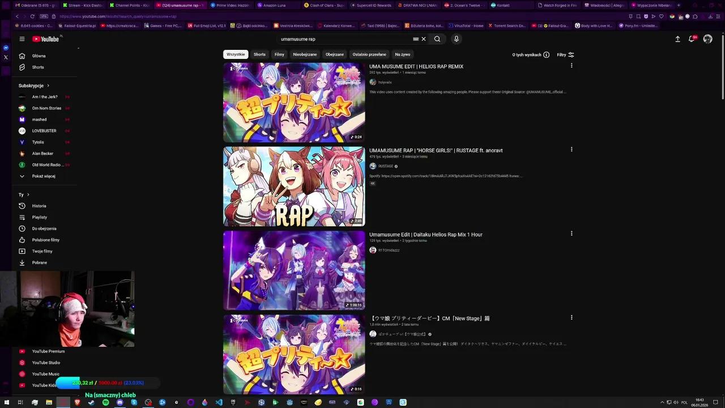This screenshot has height=408, width=725.
Task: Open the more-options menu for the New Stage CM video
Action: pos(571,317)
